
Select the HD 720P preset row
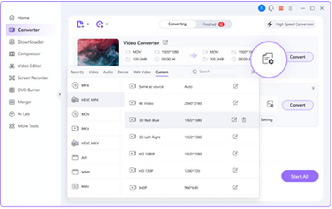pyautogui.click(x=192, y=170)
